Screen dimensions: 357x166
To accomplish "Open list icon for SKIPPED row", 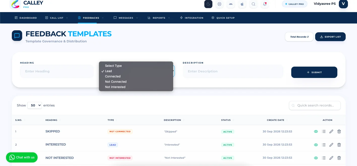I will pyautogui.click(x=324, y=131).
